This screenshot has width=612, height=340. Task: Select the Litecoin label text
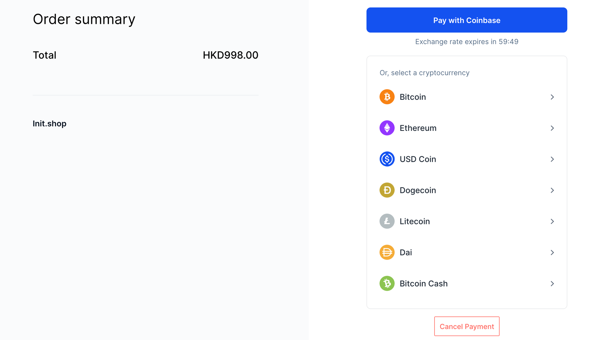415,221
